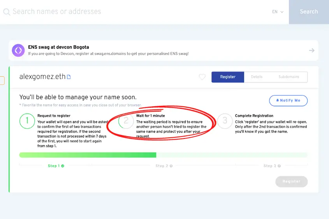Switch to the Details tab
The width and height of the screenshot is (329, 219).
257,77
